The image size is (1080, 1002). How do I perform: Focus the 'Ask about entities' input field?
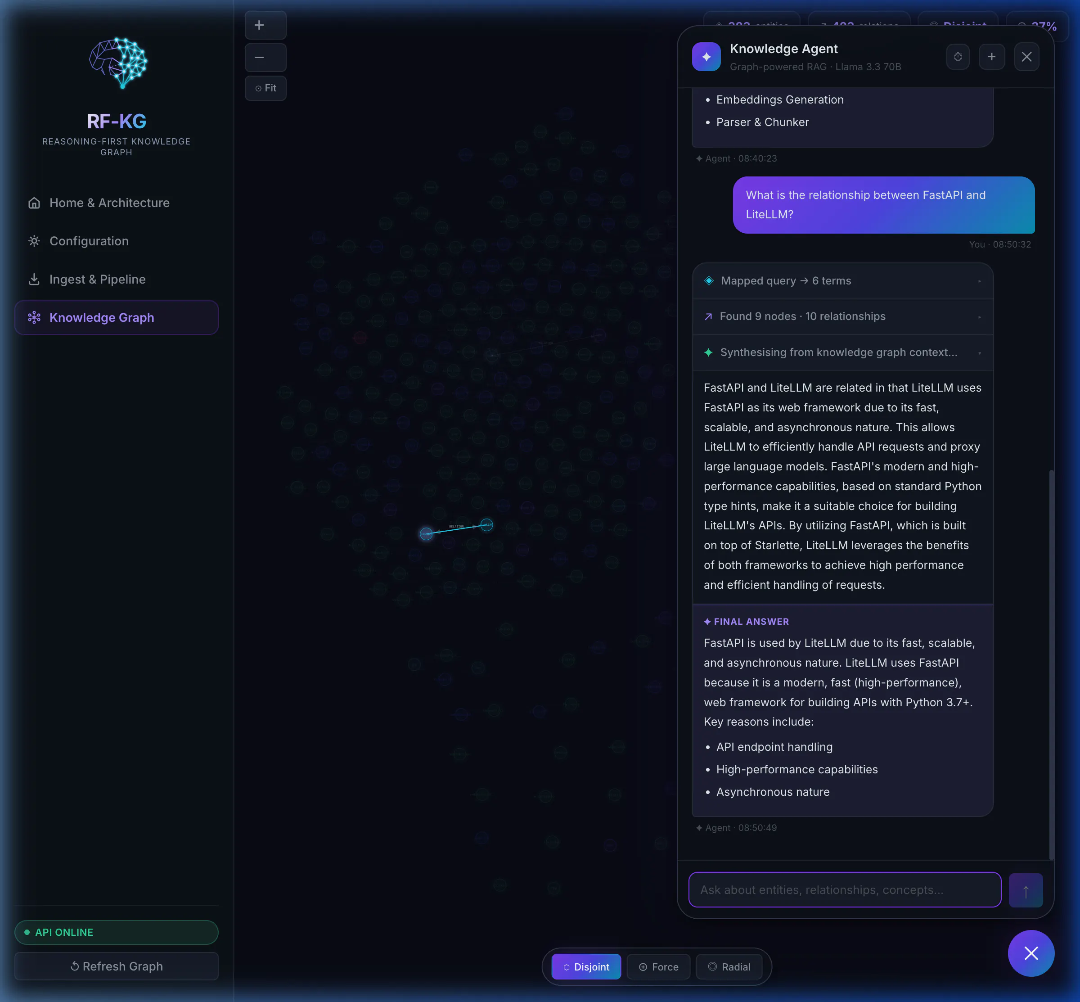(x=845, y=890)
